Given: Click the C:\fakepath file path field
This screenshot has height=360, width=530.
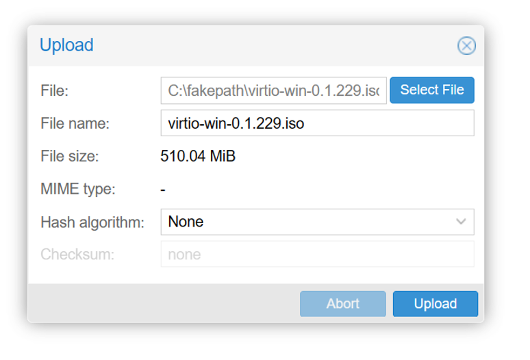Looking at the screenshot, I should pyautogui.click(x=273, y=90).
